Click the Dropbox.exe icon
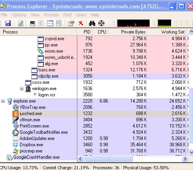This screenshot has height=170, width=193. pos(16,145)
